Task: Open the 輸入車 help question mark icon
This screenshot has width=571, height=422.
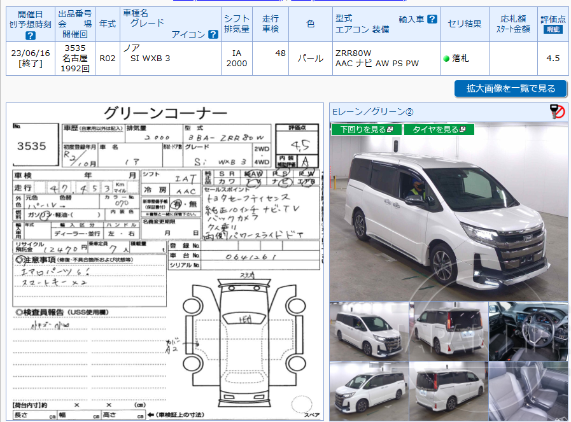Action: pos(432,18)
